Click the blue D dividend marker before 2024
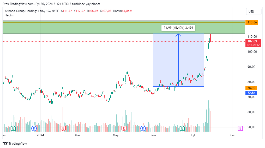The width and height of the screenshot is (265, 148). [x=34, y=128]
